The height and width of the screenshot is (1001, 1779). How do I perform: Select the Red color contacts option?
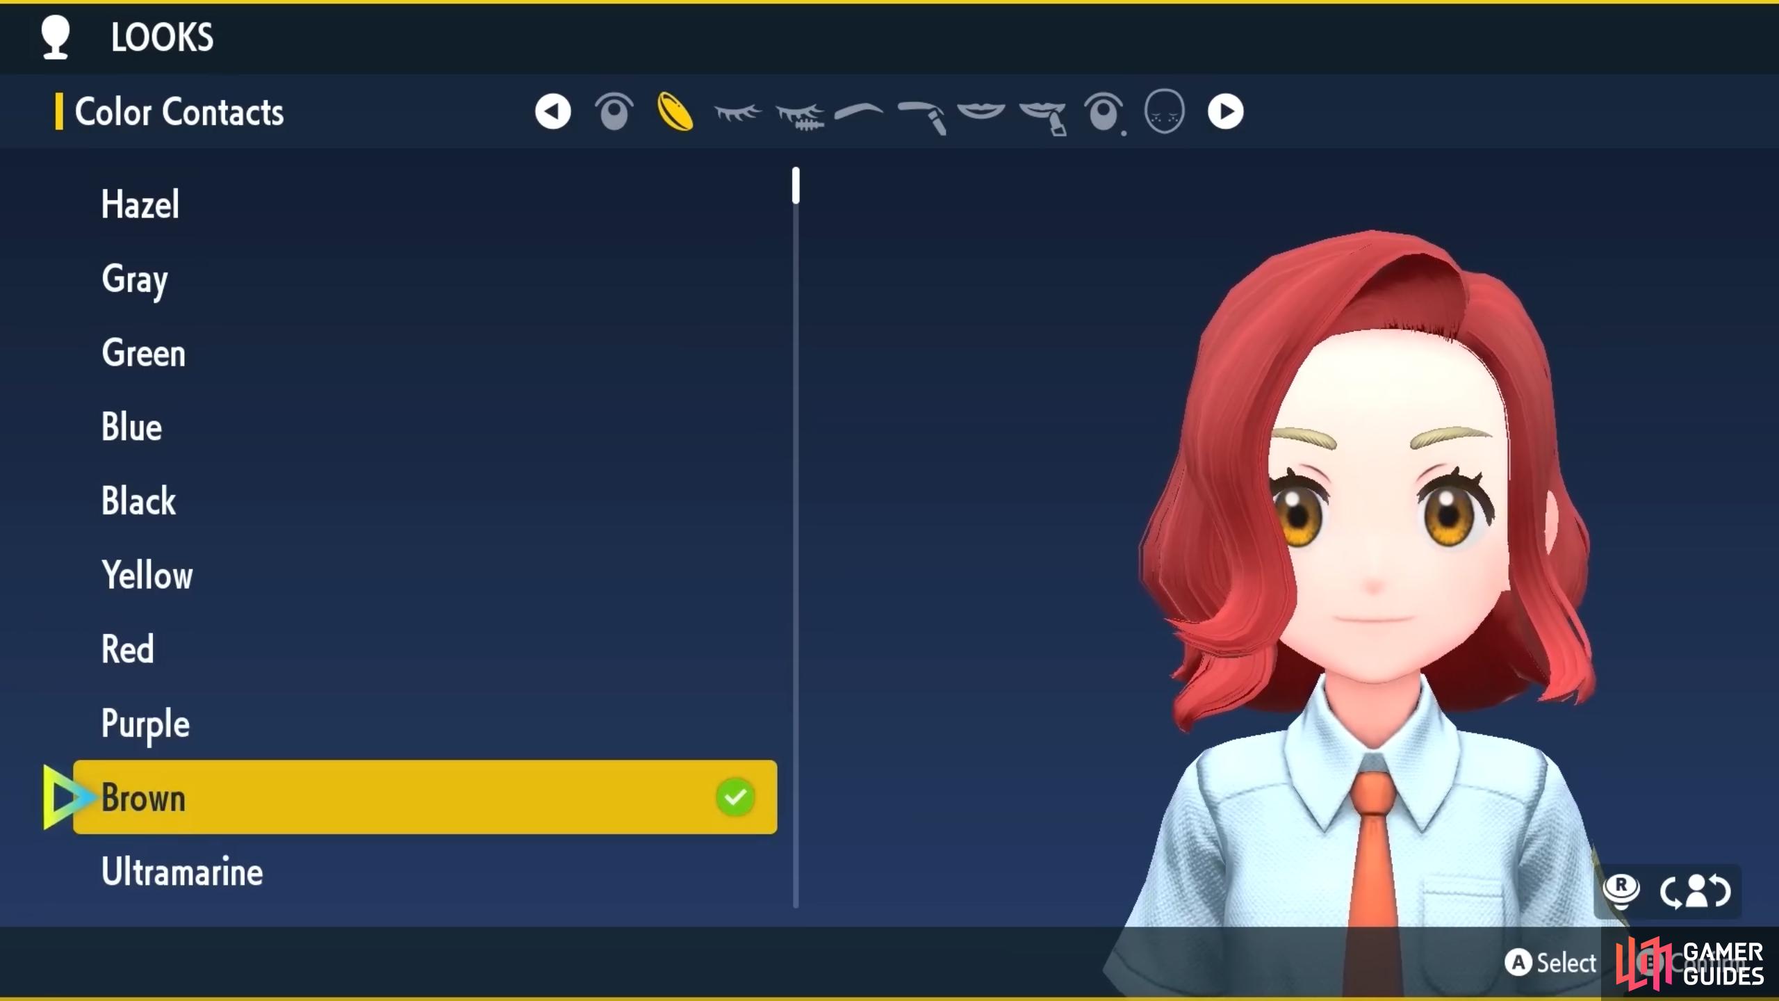(x=127, y=649)
